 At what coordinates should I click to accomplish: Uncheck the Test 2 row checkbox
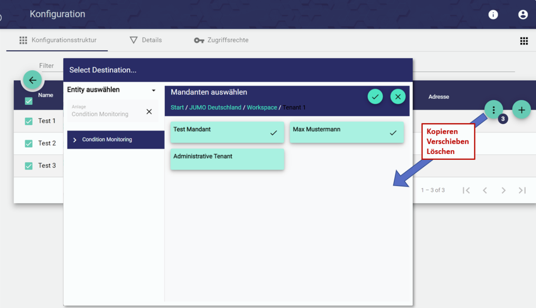tap(28, 143)
